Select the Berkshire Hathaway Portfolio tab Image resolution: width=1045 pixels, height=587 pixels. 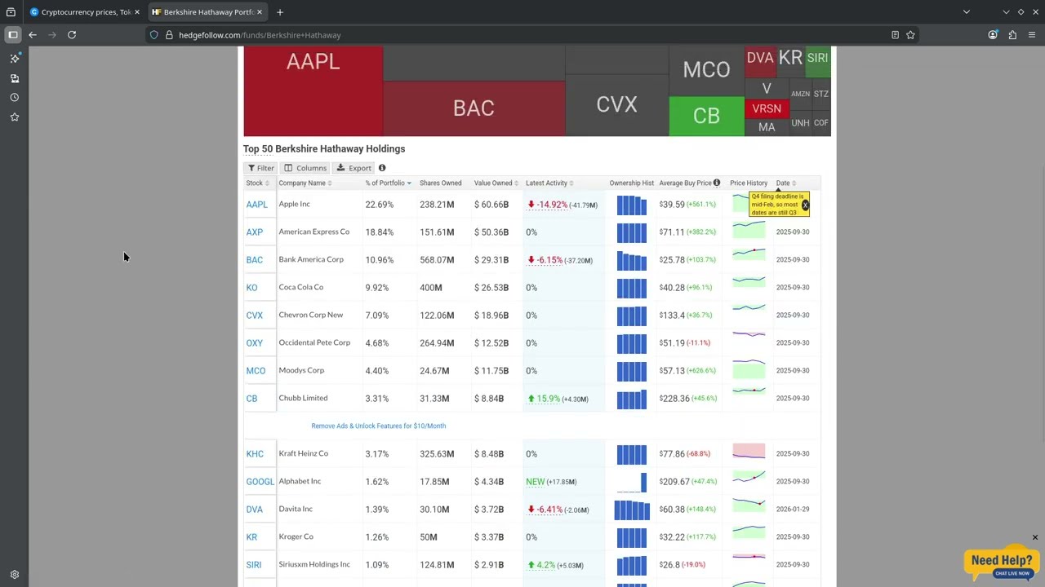pyautogui.click(x=208, y=12)
